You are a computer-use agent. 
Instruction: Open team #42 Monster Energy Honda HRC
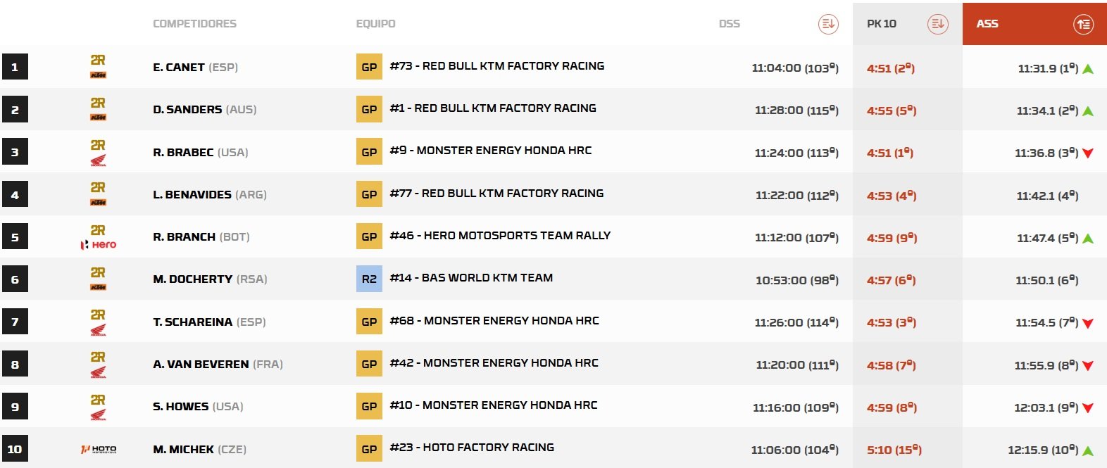[x=494, y=363]
